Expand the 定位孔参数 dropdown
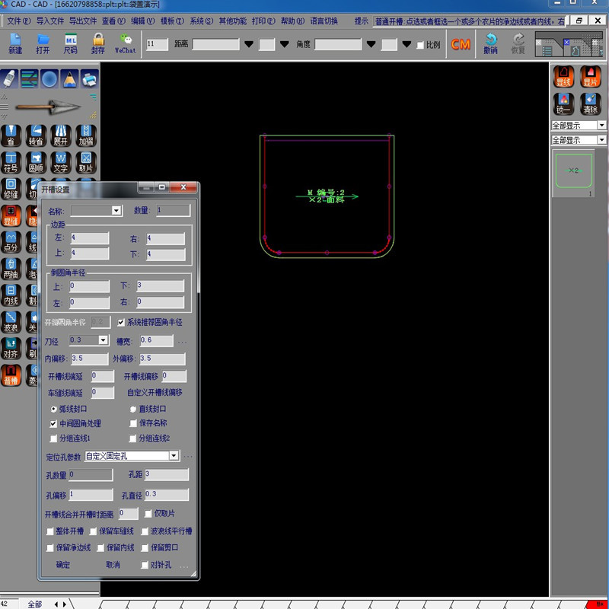This screenshot has height=609, width=609. [174, 456]
